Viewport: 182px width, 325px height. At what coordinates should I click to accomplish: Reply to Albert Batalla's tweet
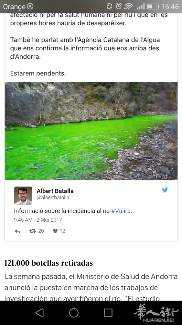pyautogui.click(x=17, y=231)
